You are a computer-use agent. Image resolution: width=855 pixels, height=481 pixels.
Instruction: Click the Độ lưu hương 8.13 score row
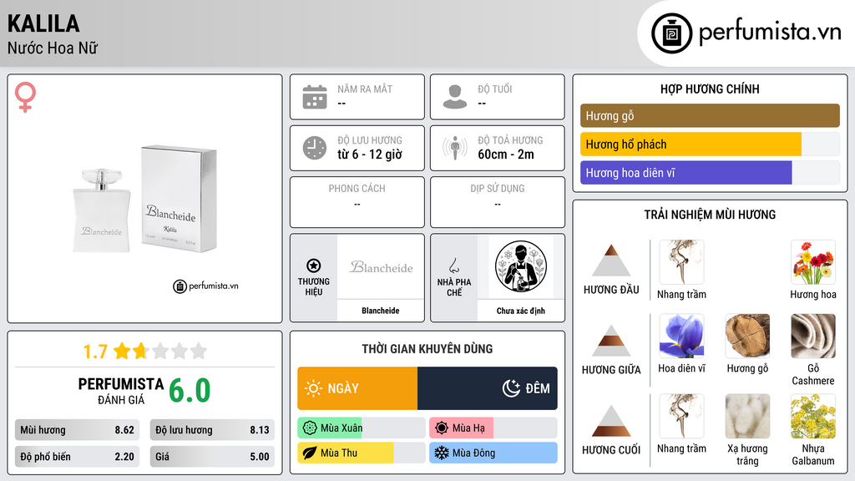point(212,430)
